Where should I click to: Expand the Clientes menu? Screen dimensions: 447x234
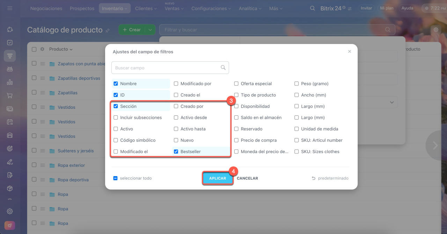(x=146, y=8)
